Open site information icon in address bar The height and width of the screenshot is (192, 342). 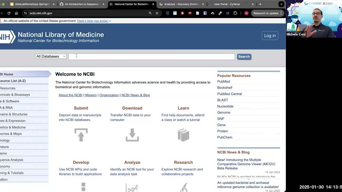[x=25, y=13]
